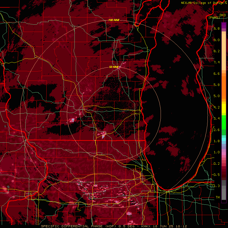The image size is (228, 228).
Task: Click the 1.0 value on color scale
Action: click(x=217, y=152)
